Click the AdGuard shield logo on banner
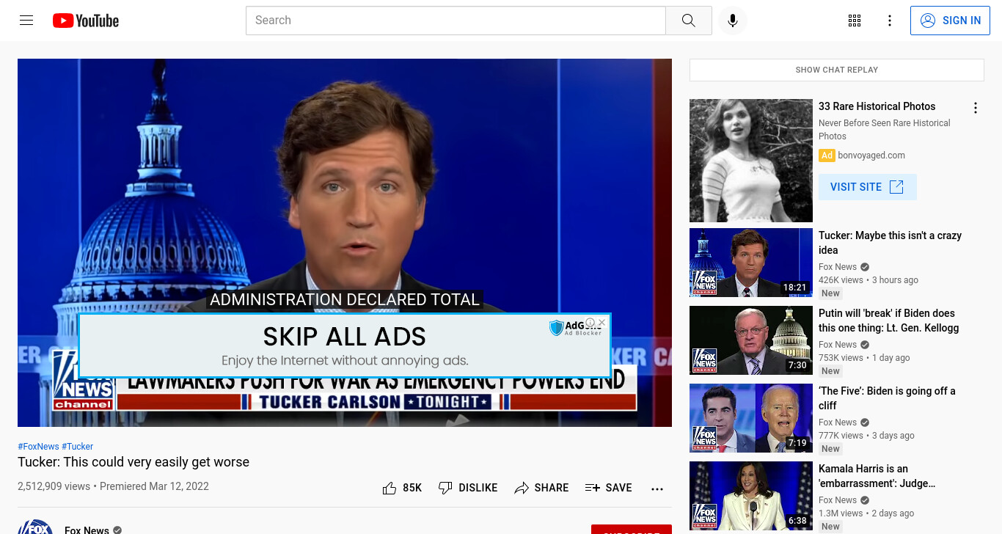The height and width of the screenshot is (534, 1002). click(557, 328)
